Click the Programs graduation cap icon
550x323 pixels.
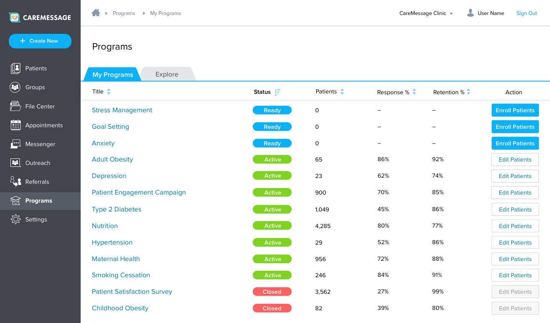click(15, 200)
